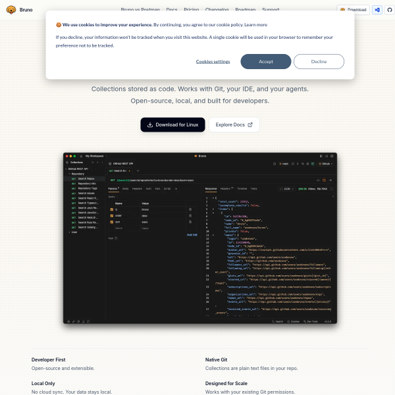Uncheck the q query parameter checkbox

click(112, 209)
